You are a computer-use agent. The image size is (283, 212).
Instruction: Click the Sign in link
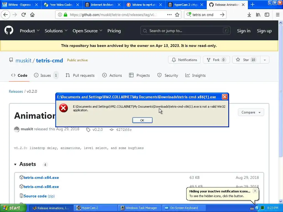pos(244,31)
